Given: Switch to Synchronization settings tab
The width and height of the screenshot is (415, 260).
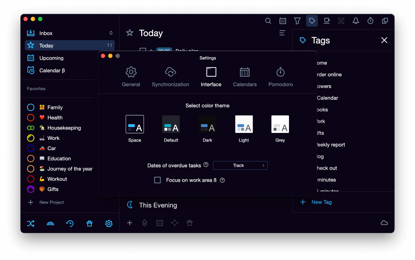Looking at the screenshot, I should coord(170,77).
